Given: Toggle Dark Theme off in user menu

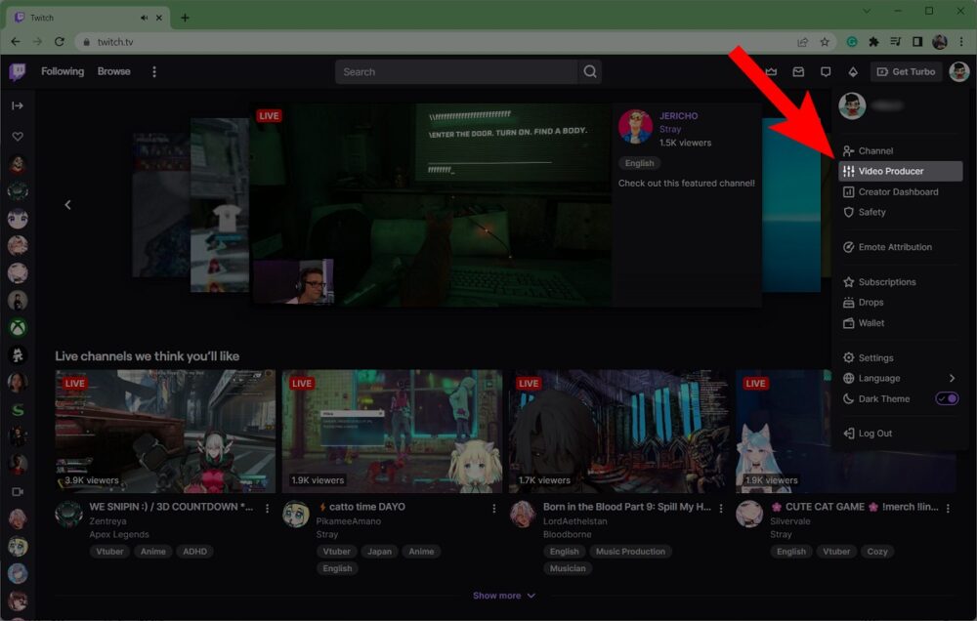Looking at the screenshot, I should click(946, 398).
